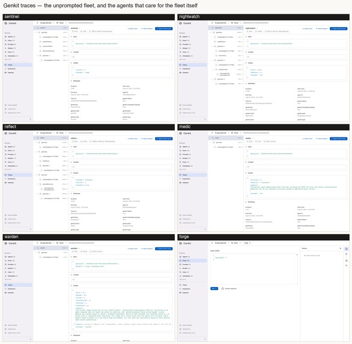Click the Evaluations icon in medic sidebar
352x344 pixels.
coord(180,179)
